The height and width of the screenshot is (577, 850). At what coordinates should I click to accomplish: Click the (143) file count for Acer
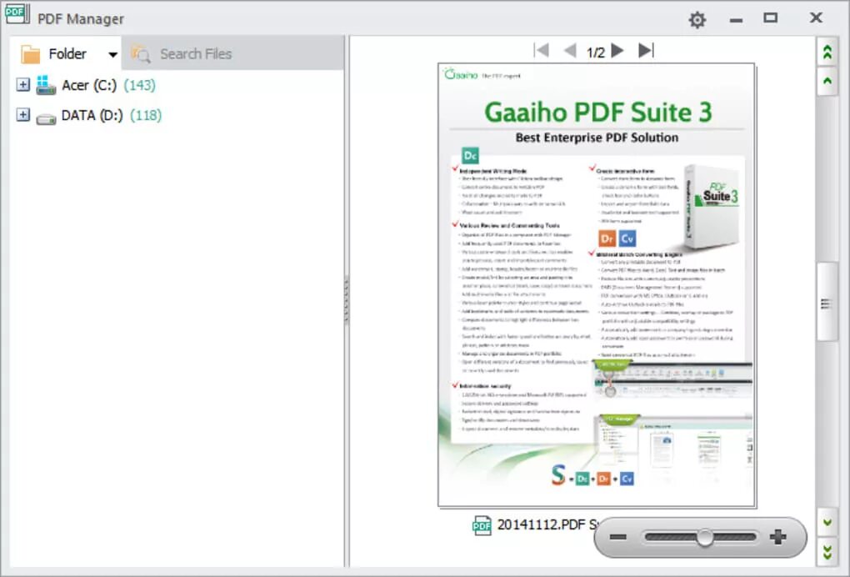click(139, 85)
